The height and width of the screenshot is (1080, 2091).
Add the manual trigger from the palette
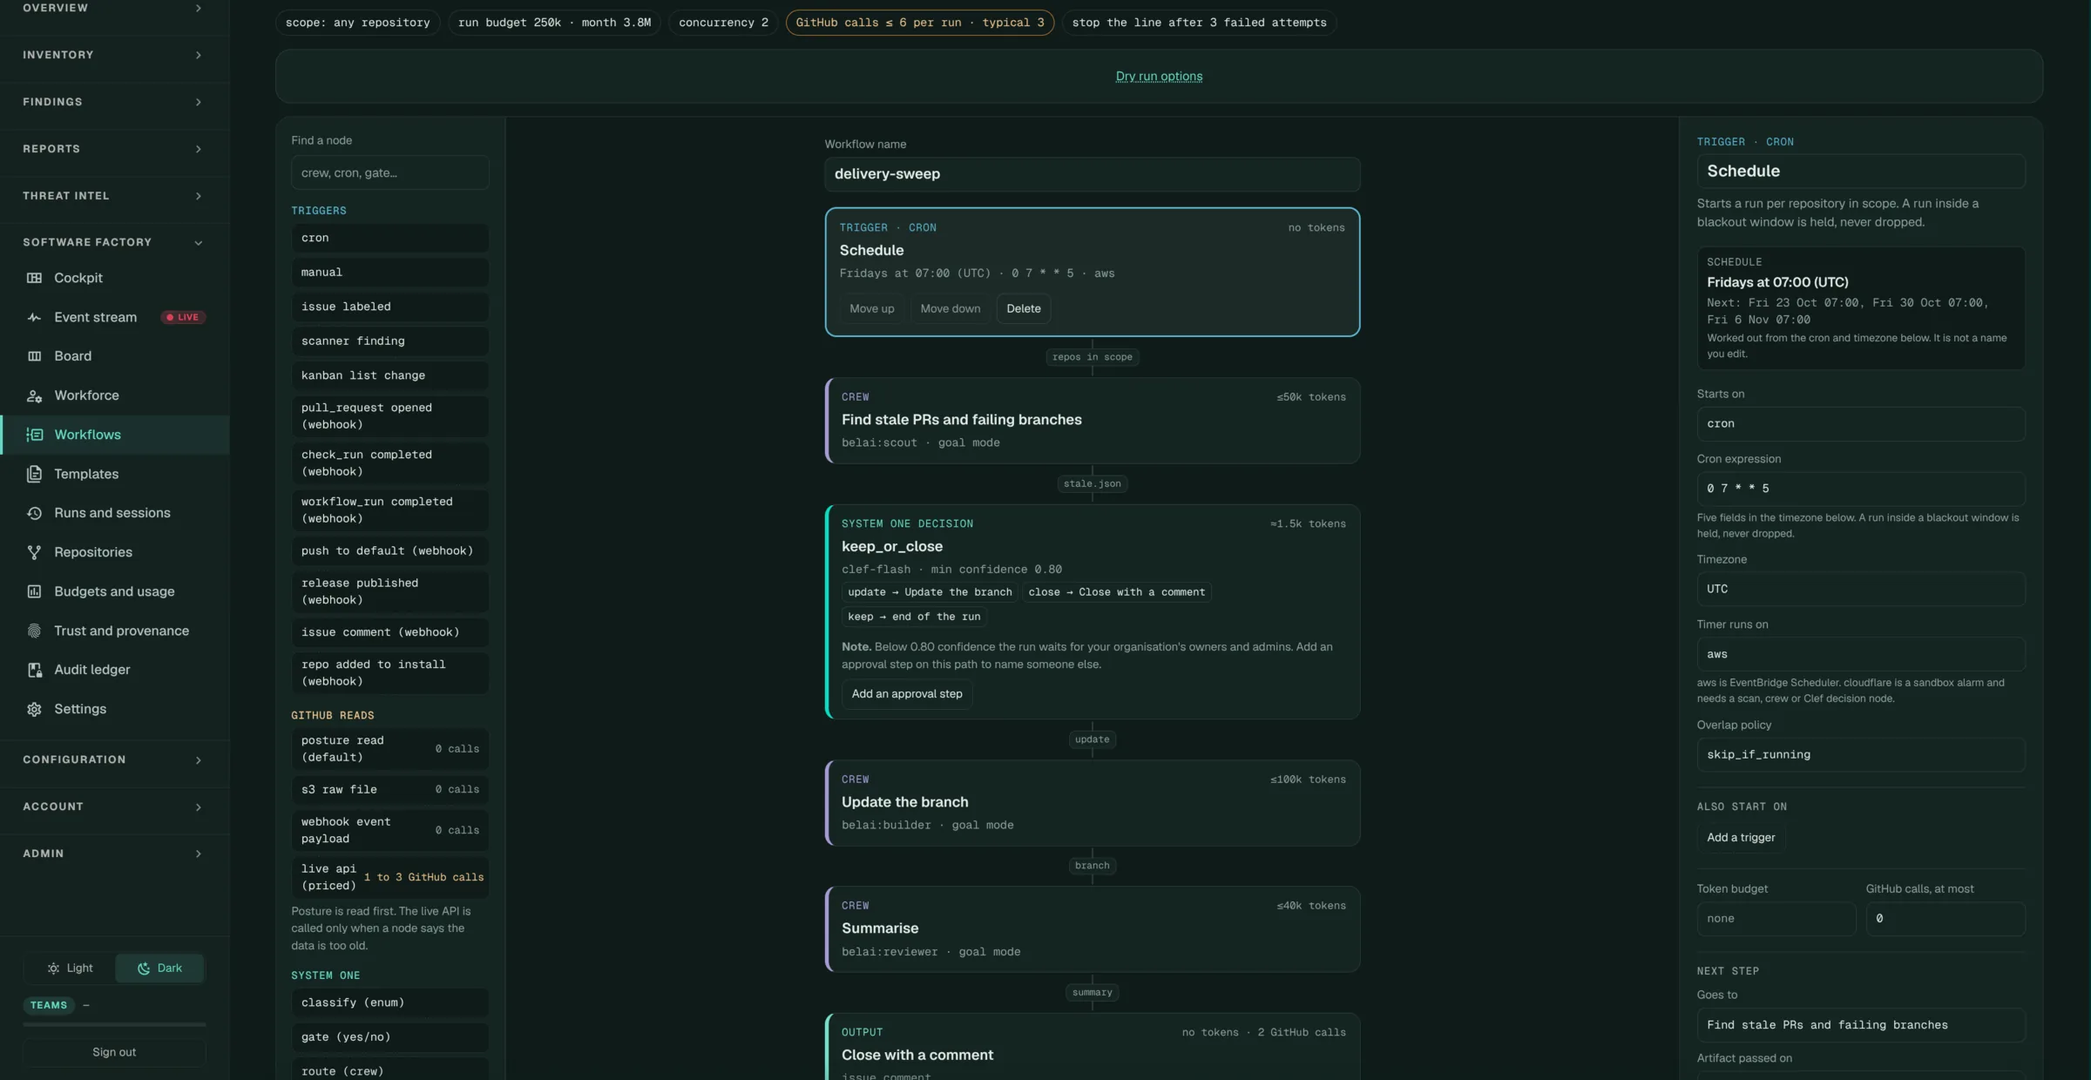389,273
